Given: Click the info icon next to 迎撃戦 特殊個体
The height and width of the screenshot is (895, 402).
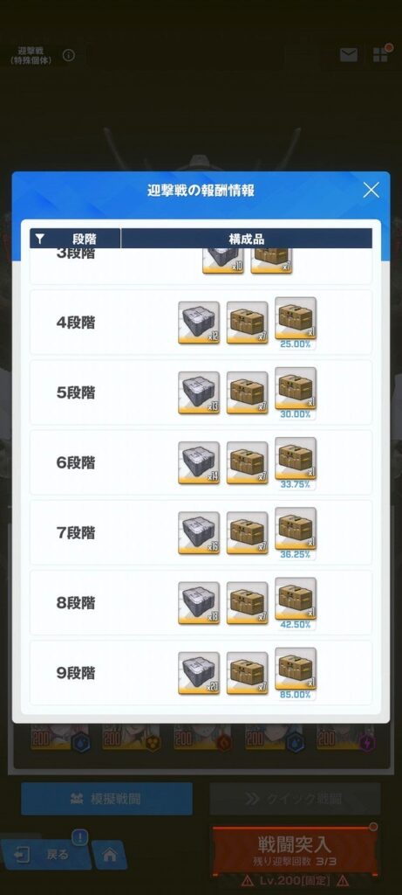Looking at the screenshot, I should [x=69, y=55].
